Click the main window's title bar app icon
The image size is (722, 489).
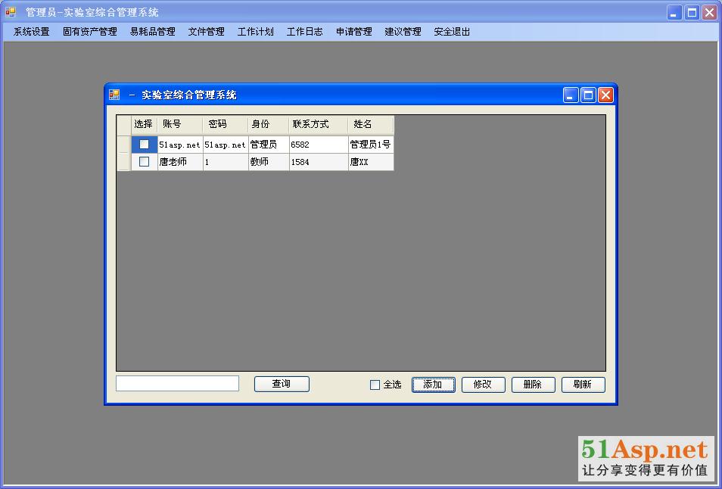[10, 12]
